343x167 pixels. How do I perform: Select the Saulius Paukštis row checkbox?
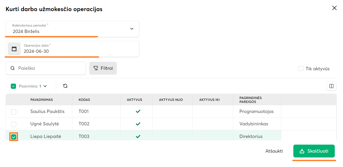(x=14, y=112)
